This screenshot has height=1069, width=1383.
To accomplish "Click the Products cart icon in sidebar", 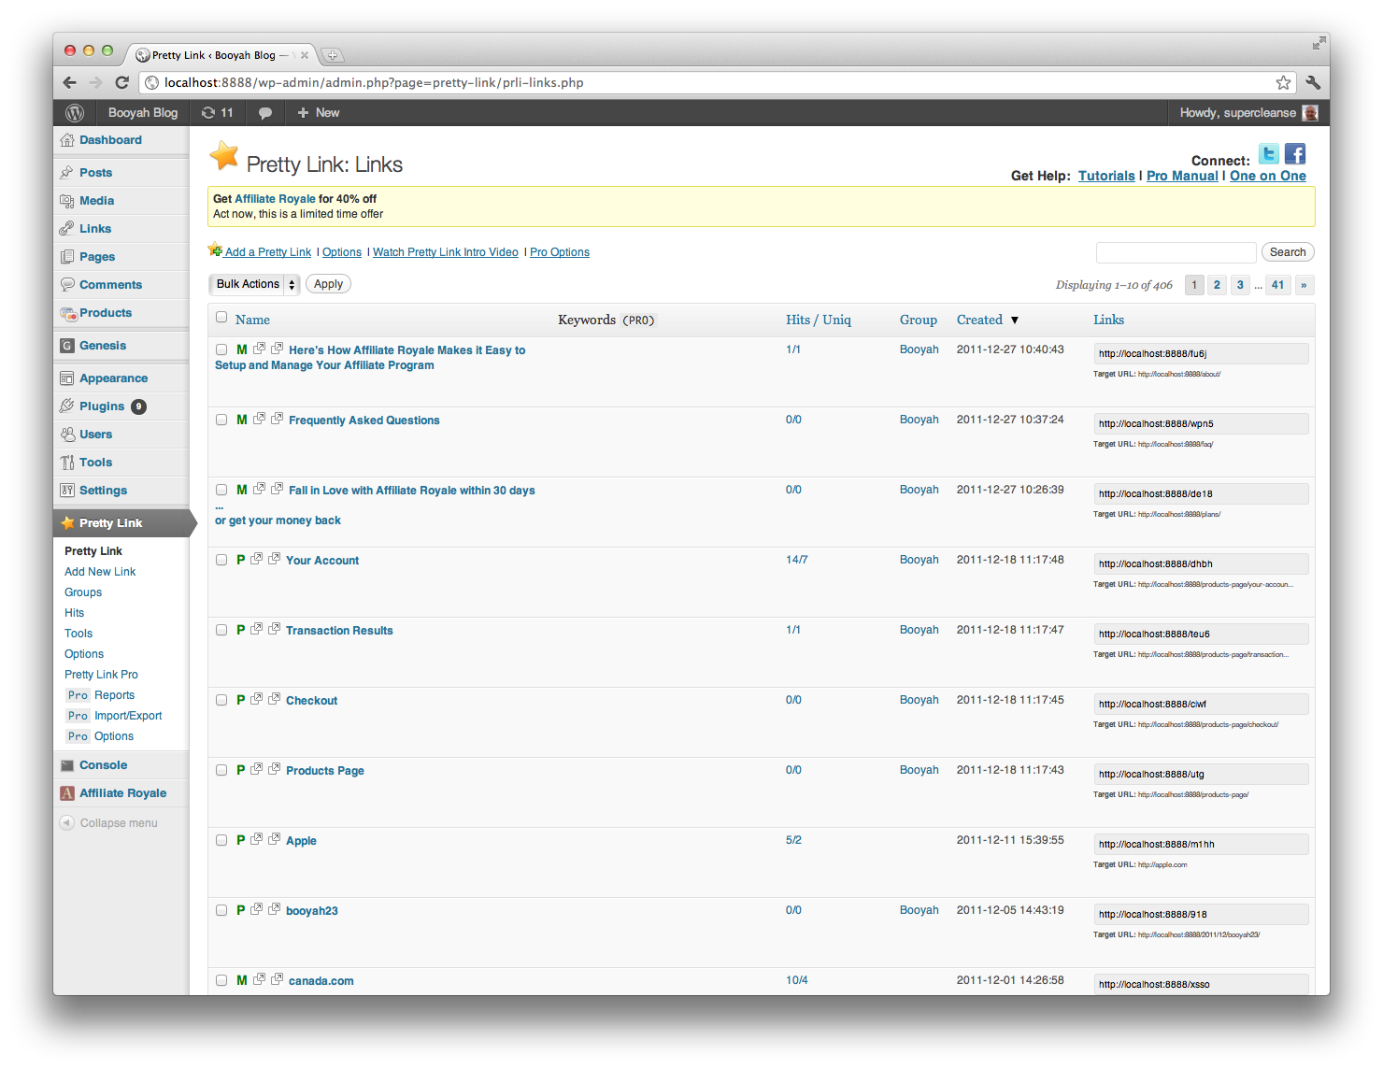I will pyautogui.click(x=68, y=313).
